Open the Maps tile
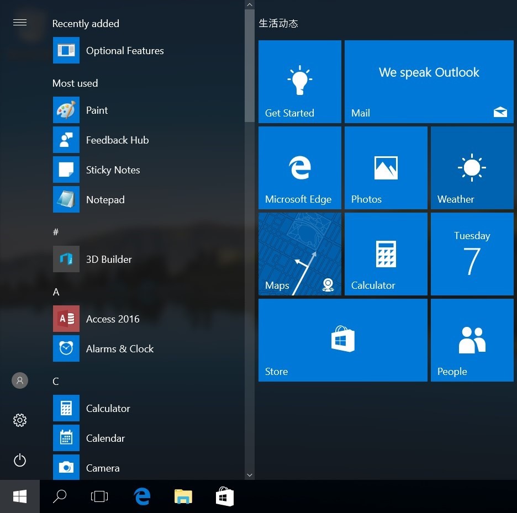The height and width of the screenshot is (513, 517). tap(300, 254)
